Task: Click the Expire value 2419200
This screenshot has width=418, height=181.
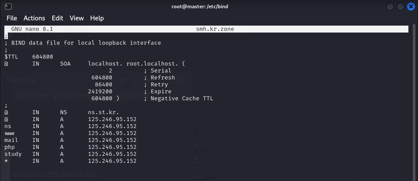Action: [x=98, y=92]
